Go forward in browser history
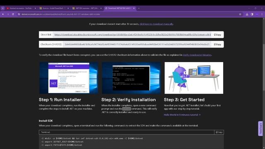Viewport: 265px width, 149px height. pyautogui.click(x=8, y=14)
